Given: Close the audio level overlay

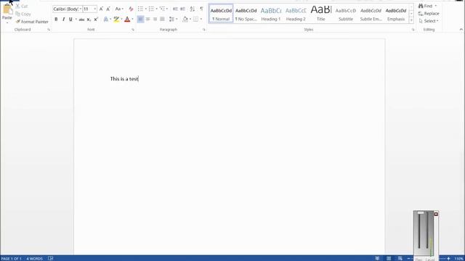Looking at the screenshot, I should [436, 214].
